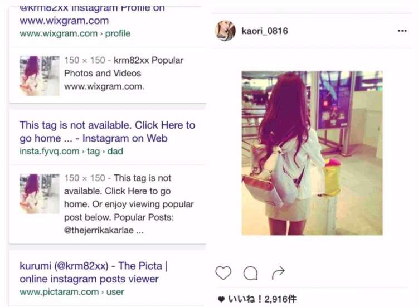Screen dimensions: 418x307
Task: Open kaori_0816 profile avatar
Action: 225,31
